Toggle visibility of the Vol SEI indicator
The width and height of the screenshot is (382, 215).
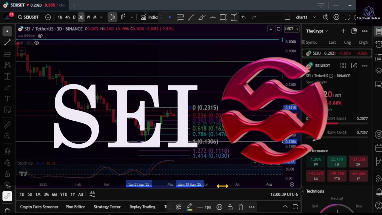tap(36, 43)
